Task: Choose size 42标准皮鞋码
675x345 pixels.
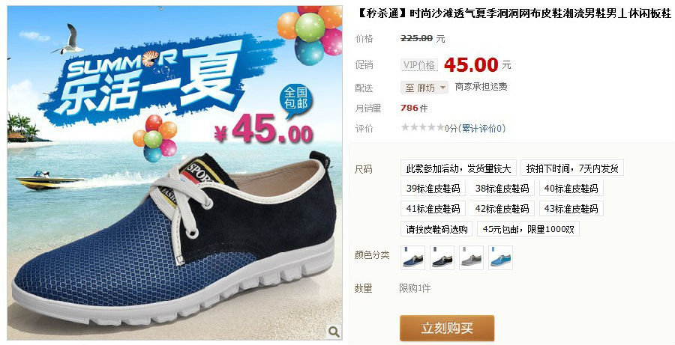Action: [502, 209]
